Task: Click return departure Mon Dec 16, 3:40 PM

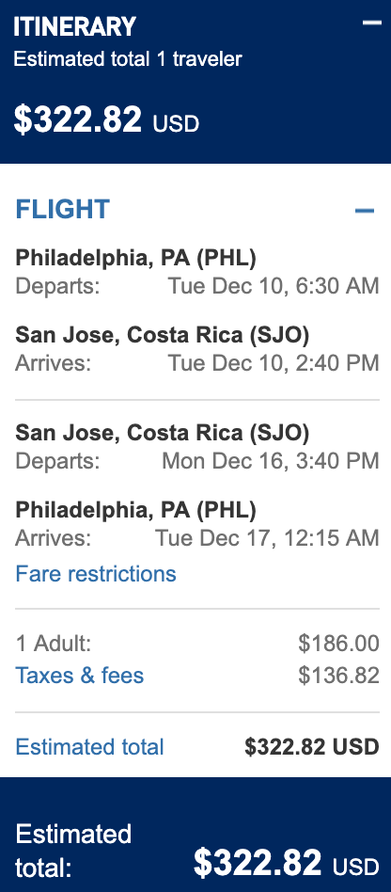Action: tap(271, 460)
